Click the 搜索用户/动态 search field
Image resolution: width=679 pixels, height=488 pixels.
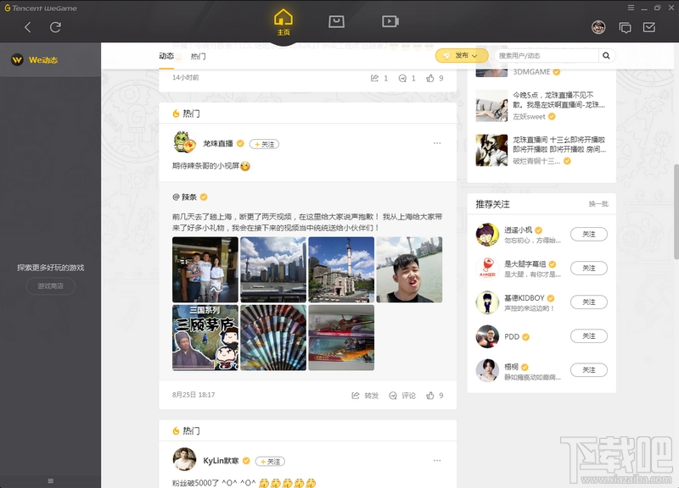pos(547,55)
